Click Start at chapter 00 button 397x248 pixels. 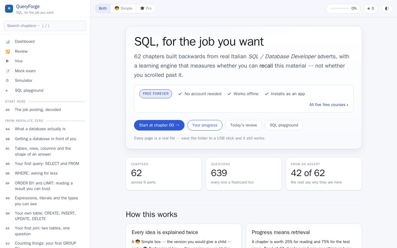[159, 125]
